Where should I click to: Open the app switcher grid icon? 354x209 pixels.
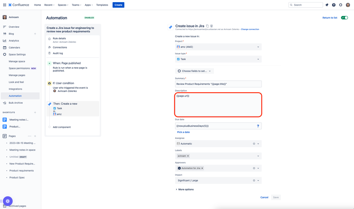click(x=5, y=5)
